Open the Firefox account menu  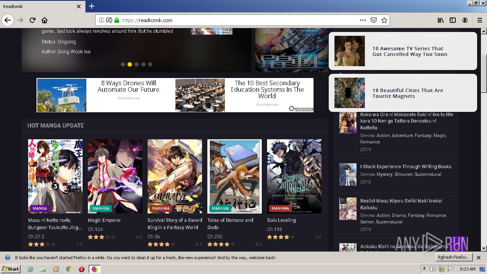point(465,20)
